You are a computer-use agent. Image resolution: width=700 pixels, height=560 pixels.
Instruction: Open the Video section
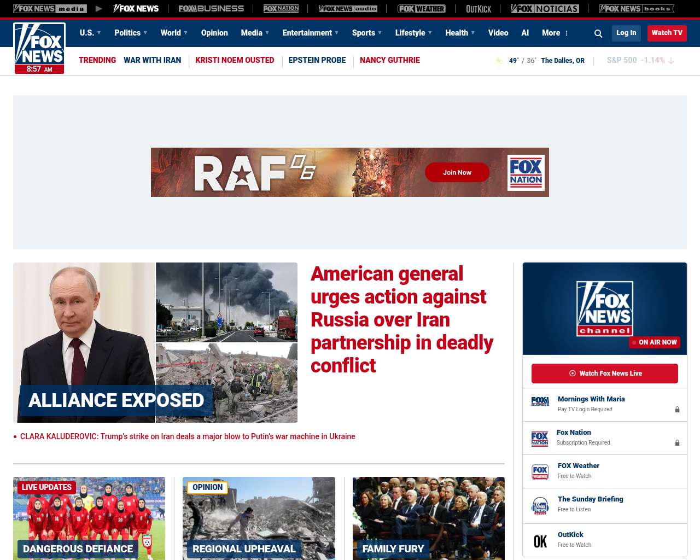point(498,33)
